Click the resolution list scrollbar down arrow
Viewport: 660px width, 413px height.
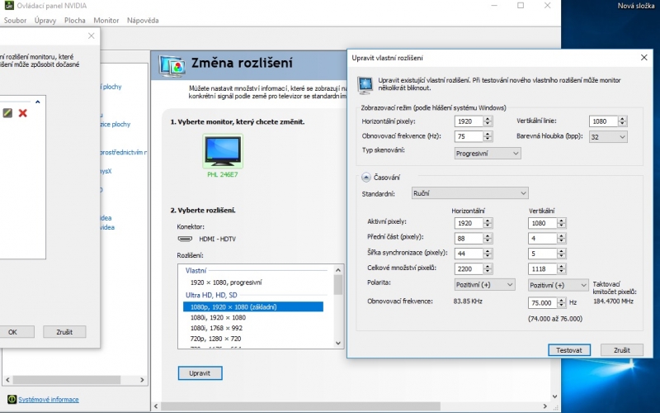click(338, 343)
